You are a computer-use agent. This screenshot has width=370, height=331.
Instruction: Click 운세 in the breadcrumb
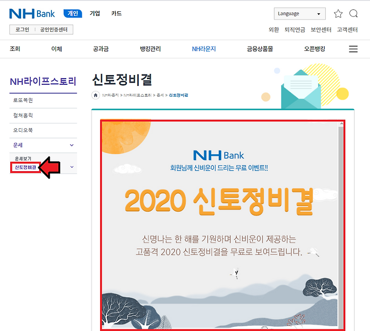point(160,95)
